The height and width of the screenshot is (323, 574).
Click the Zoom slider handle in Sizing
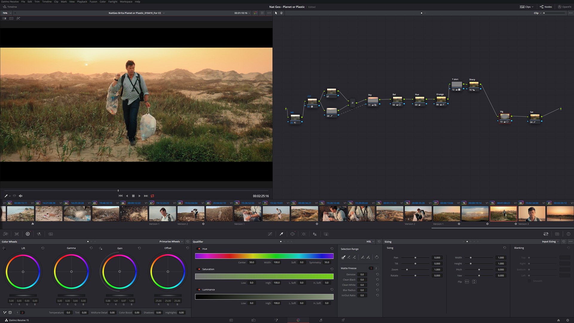[407, 270]
